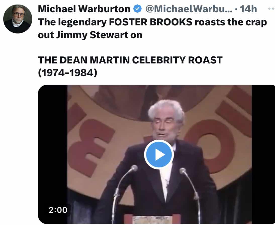This screenshot has width=275, height=225.
Task: Click the right black letterbox bar
Action: [x=263, y=154]
